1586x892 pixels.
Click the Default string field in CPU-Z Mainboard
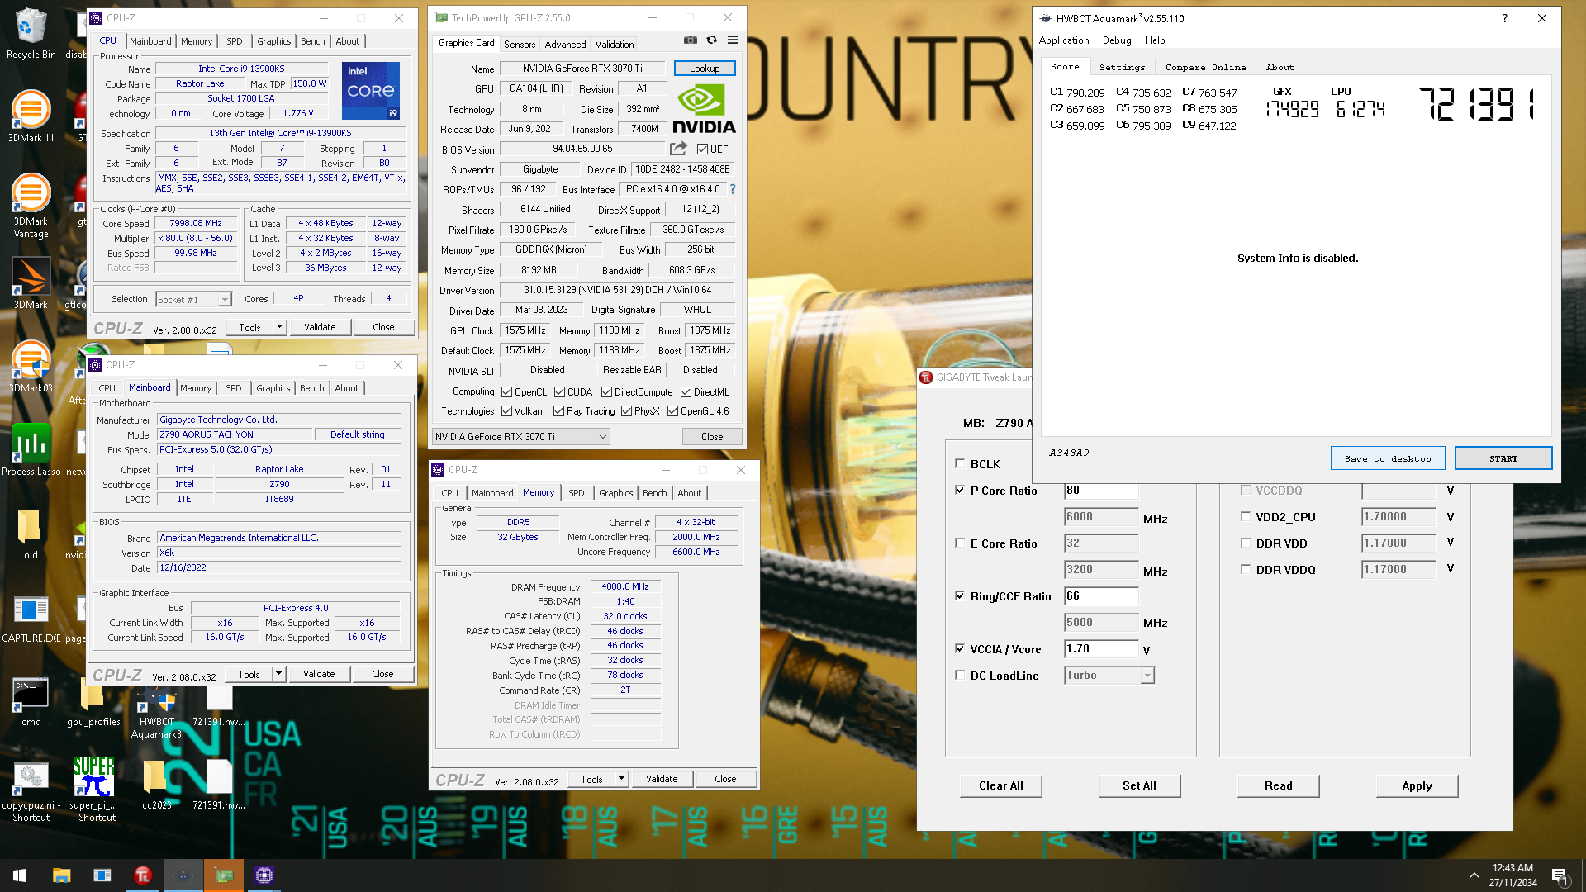pyautogui.click(x=357, y=434)
